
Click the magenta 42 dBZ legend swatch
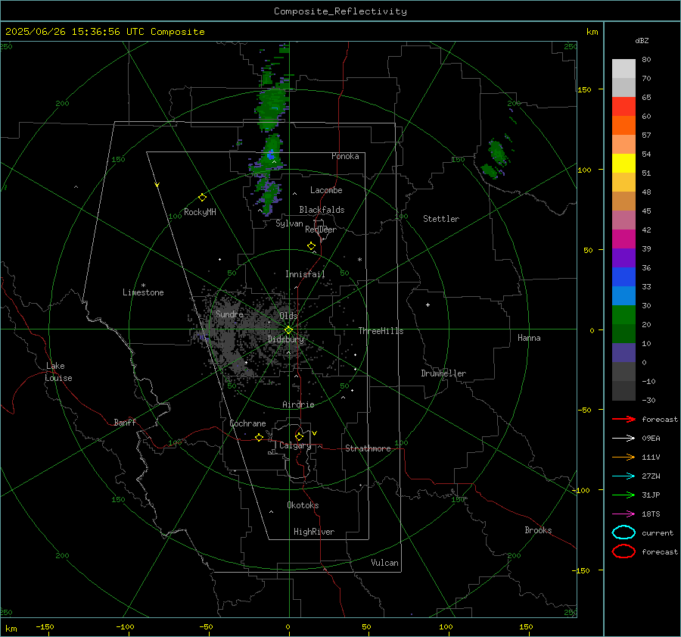[x=623, y=239]
